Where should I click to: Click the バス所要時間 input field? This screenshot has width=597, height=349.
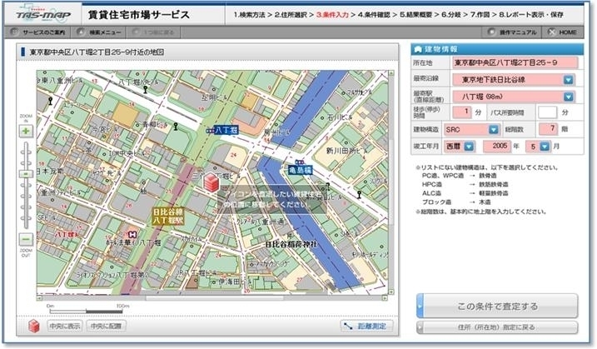(547, 112)
